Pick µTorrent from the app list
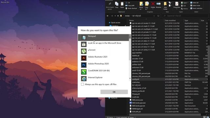This screenshot has height=118, width=210. pyautogui.click(x=103, y=51)
